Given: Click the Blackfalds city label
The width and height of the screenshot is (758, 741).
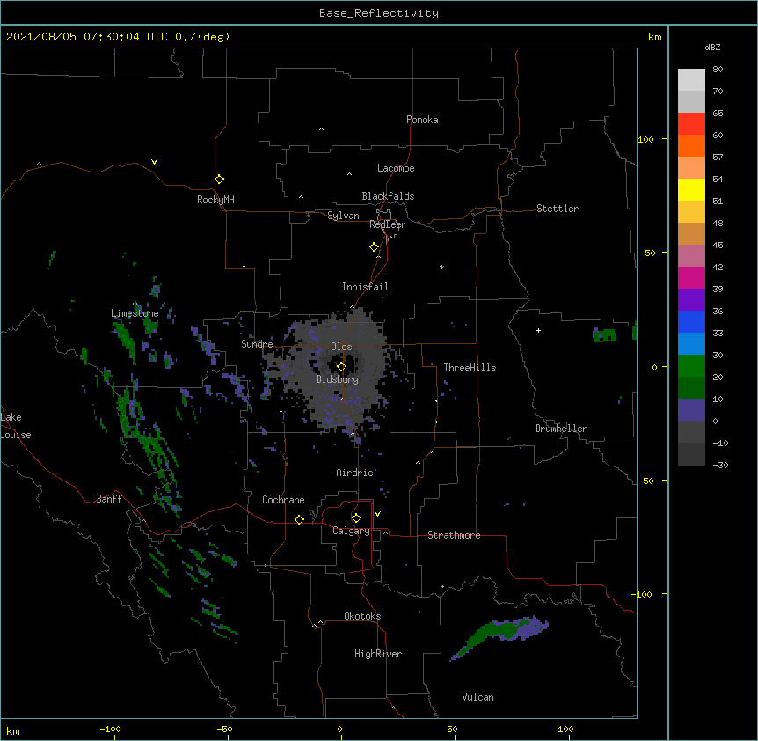Looking at the screenshot, I should [x=388, y=196].
